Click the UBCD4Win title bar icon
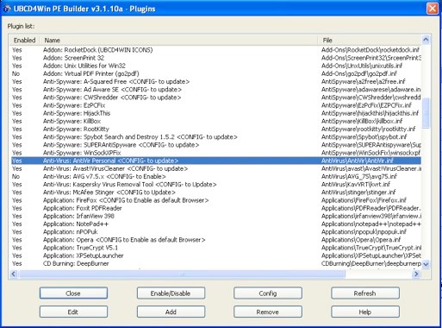Viewport: 442px width, 328px height. coord(7,9)
